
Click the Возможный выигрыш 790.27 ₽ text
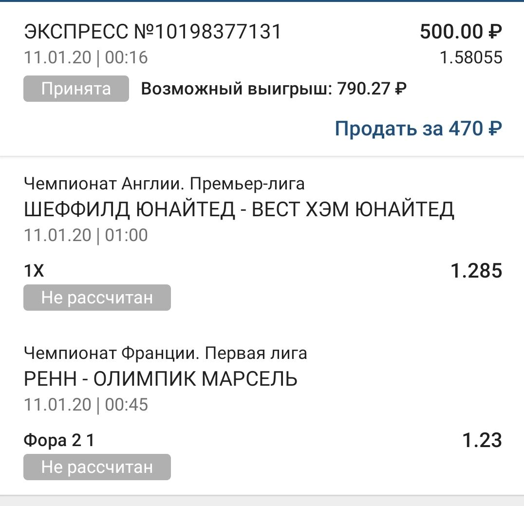click(274, 89)
